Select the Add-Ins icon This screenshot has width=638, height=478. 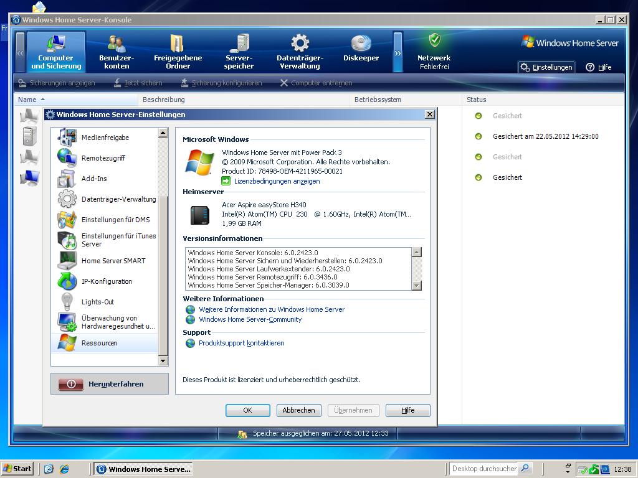coord(67,179)
